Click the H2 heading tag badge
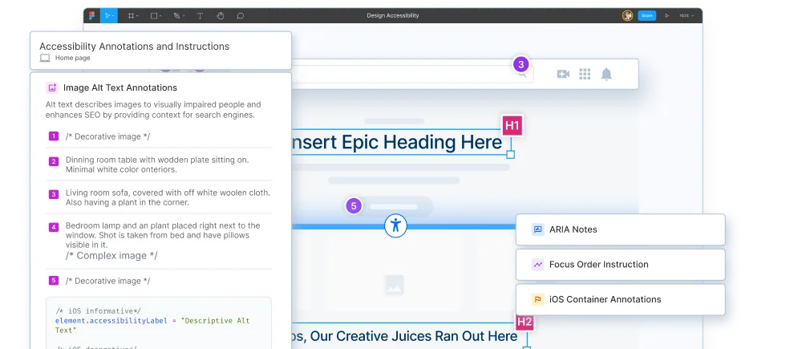 tap(525, 322)
